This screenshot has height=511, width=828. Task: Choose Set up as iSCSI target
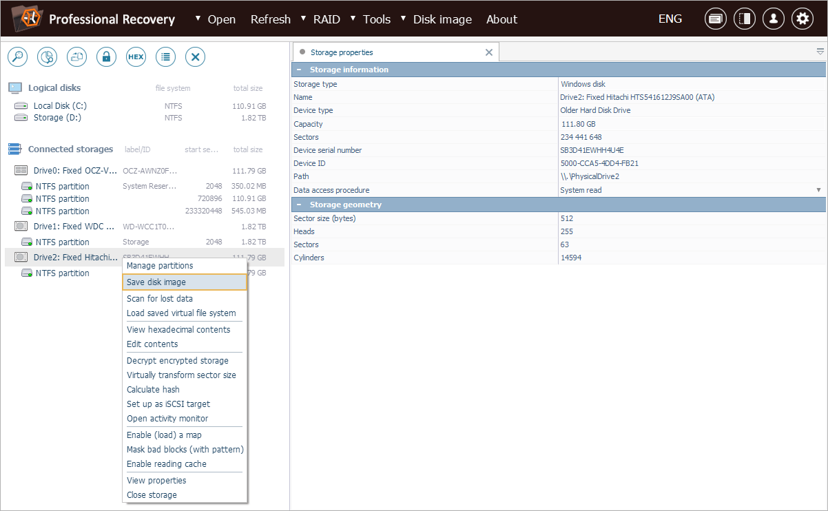click(185, 404)
